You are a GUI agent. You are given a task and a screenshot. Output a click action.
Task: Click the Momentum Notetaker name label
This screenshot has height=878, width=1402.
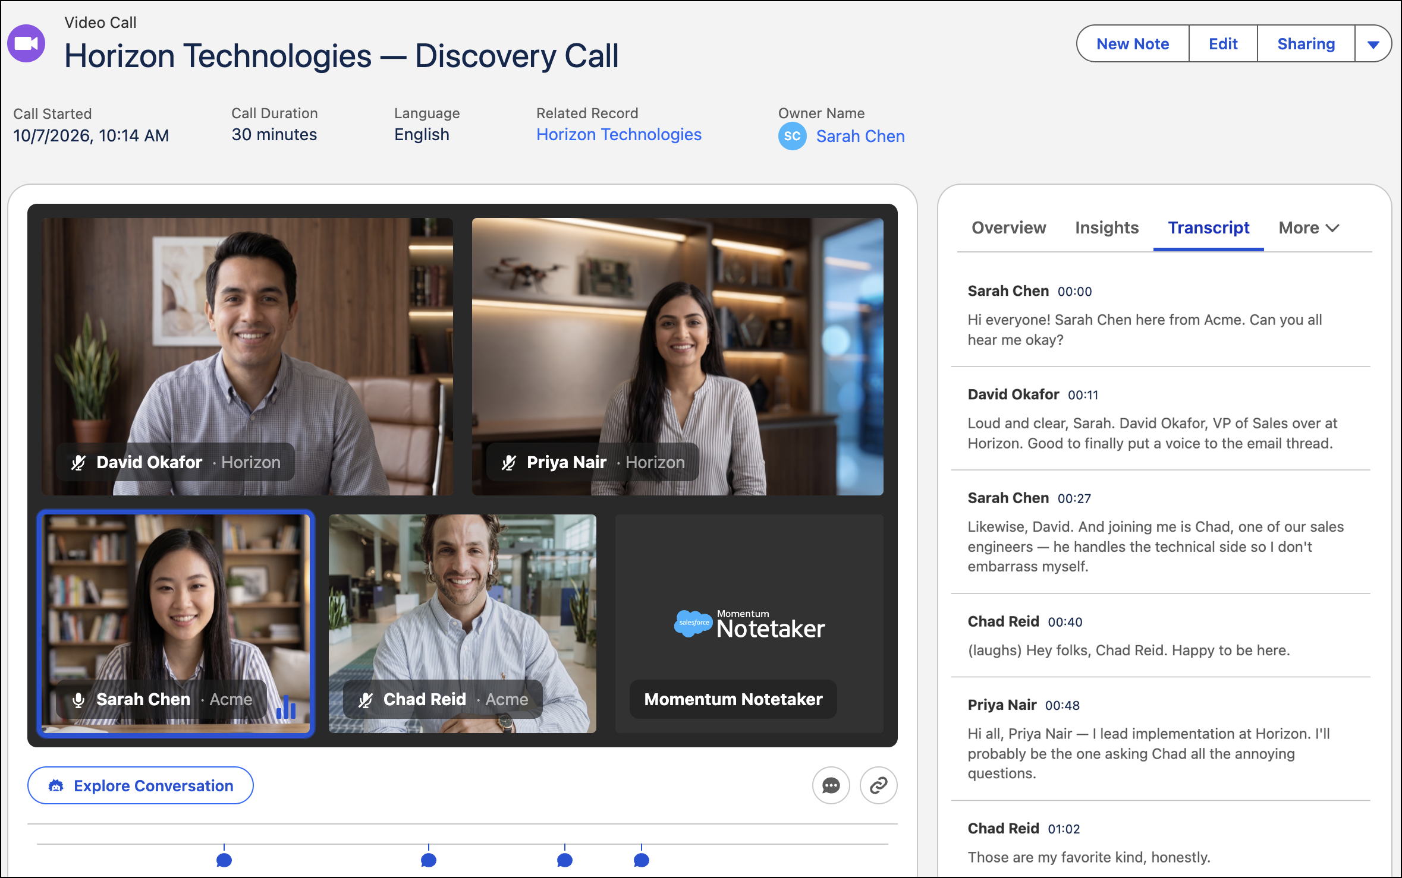[x=733, y=699]
